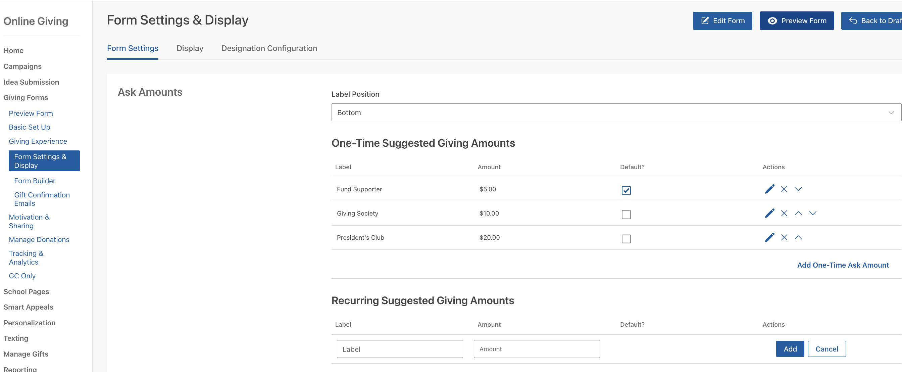Switch to the Form Settings tab

pyautogui.click(x=132, y=48)
